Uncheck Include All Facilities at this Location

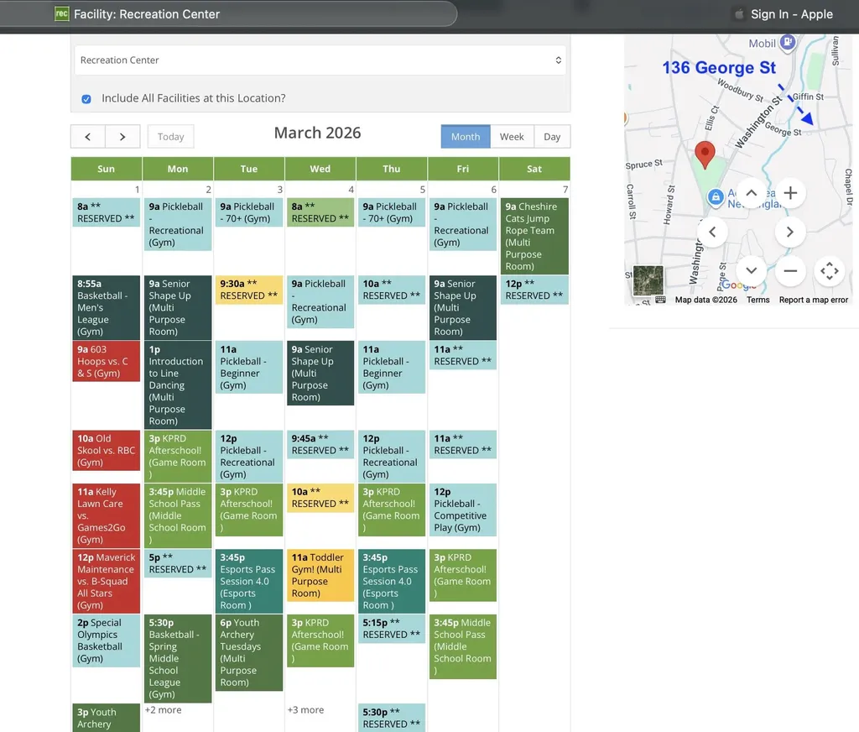point(86,99)
